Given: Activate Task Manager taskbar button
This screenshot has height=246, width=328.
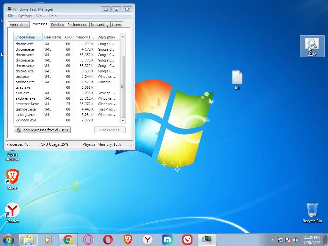Looking at the screenshot, I should (207, 240).
